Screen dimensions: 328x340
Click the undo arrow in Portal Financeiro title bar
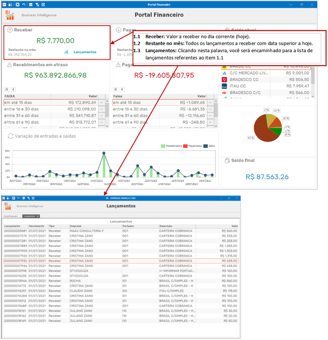24,5
